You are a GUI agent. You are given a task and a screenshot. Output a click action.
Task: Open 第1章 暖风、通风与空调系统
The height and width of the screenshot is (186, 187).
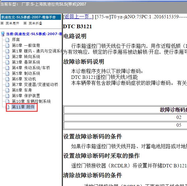[x=37, y=51]
